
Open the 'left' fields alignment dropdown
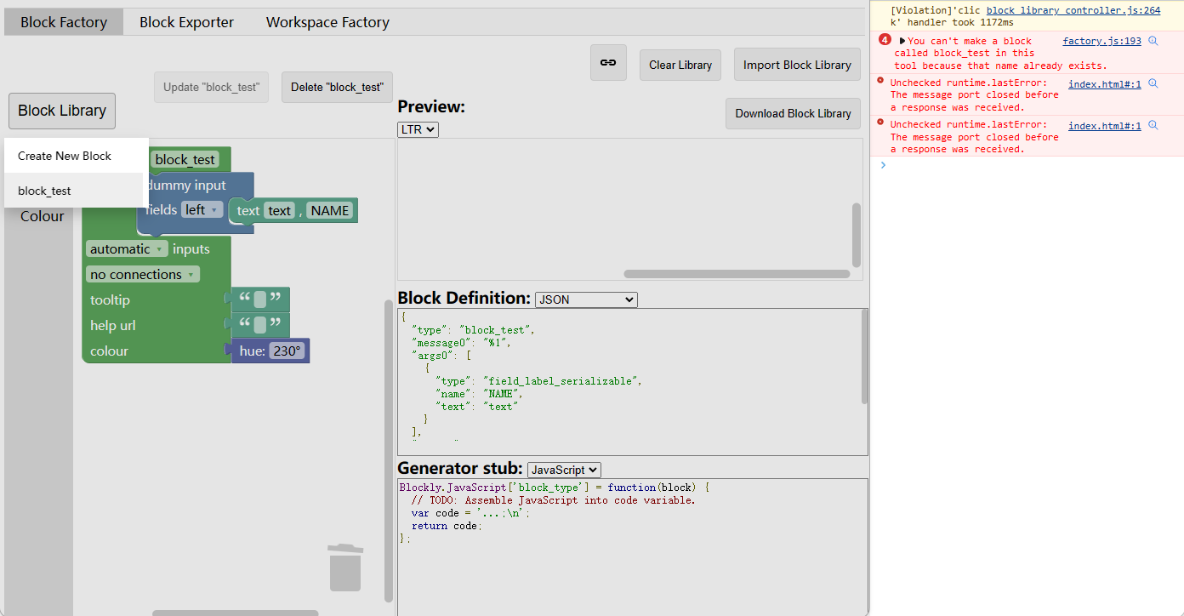click(x=202, y=209)
